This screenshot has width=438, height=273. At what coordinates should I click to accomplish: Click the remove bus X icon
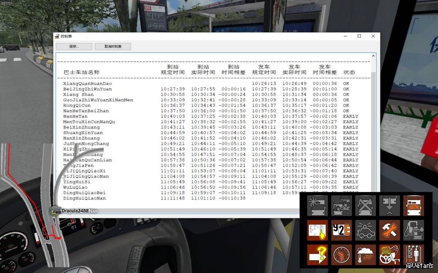pyautogui.click(x=365, y=206)
